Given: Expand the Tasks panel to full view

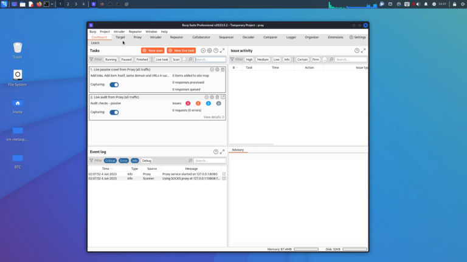Looking at the screenshot, I should pos(222,50).
